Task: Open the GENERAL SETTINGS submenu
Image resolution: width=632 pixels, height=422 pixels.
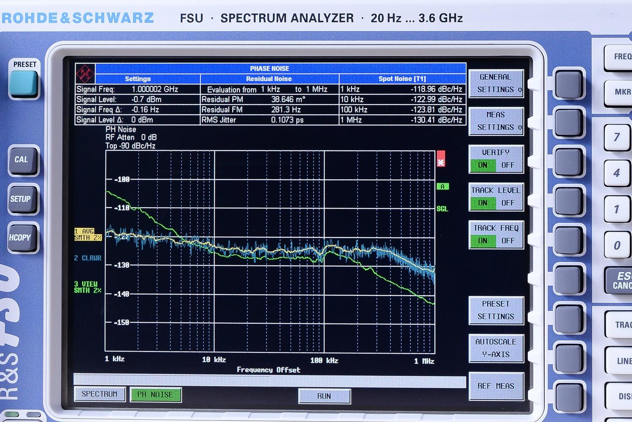Action: (496, 83)
